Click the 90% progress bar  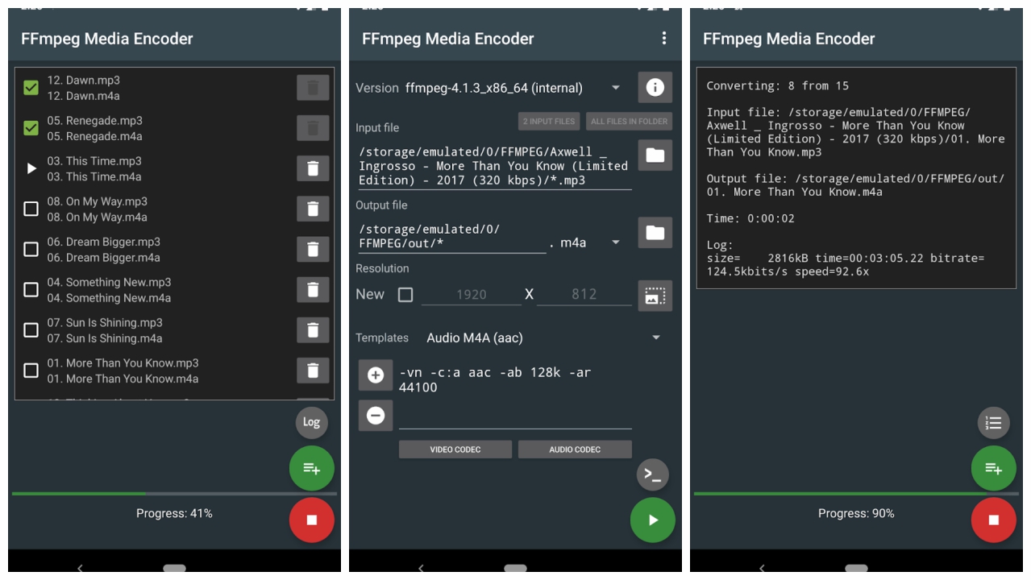coord(856,493)
